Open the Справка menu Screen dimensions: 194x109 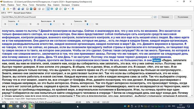click(x=75, y=5)
